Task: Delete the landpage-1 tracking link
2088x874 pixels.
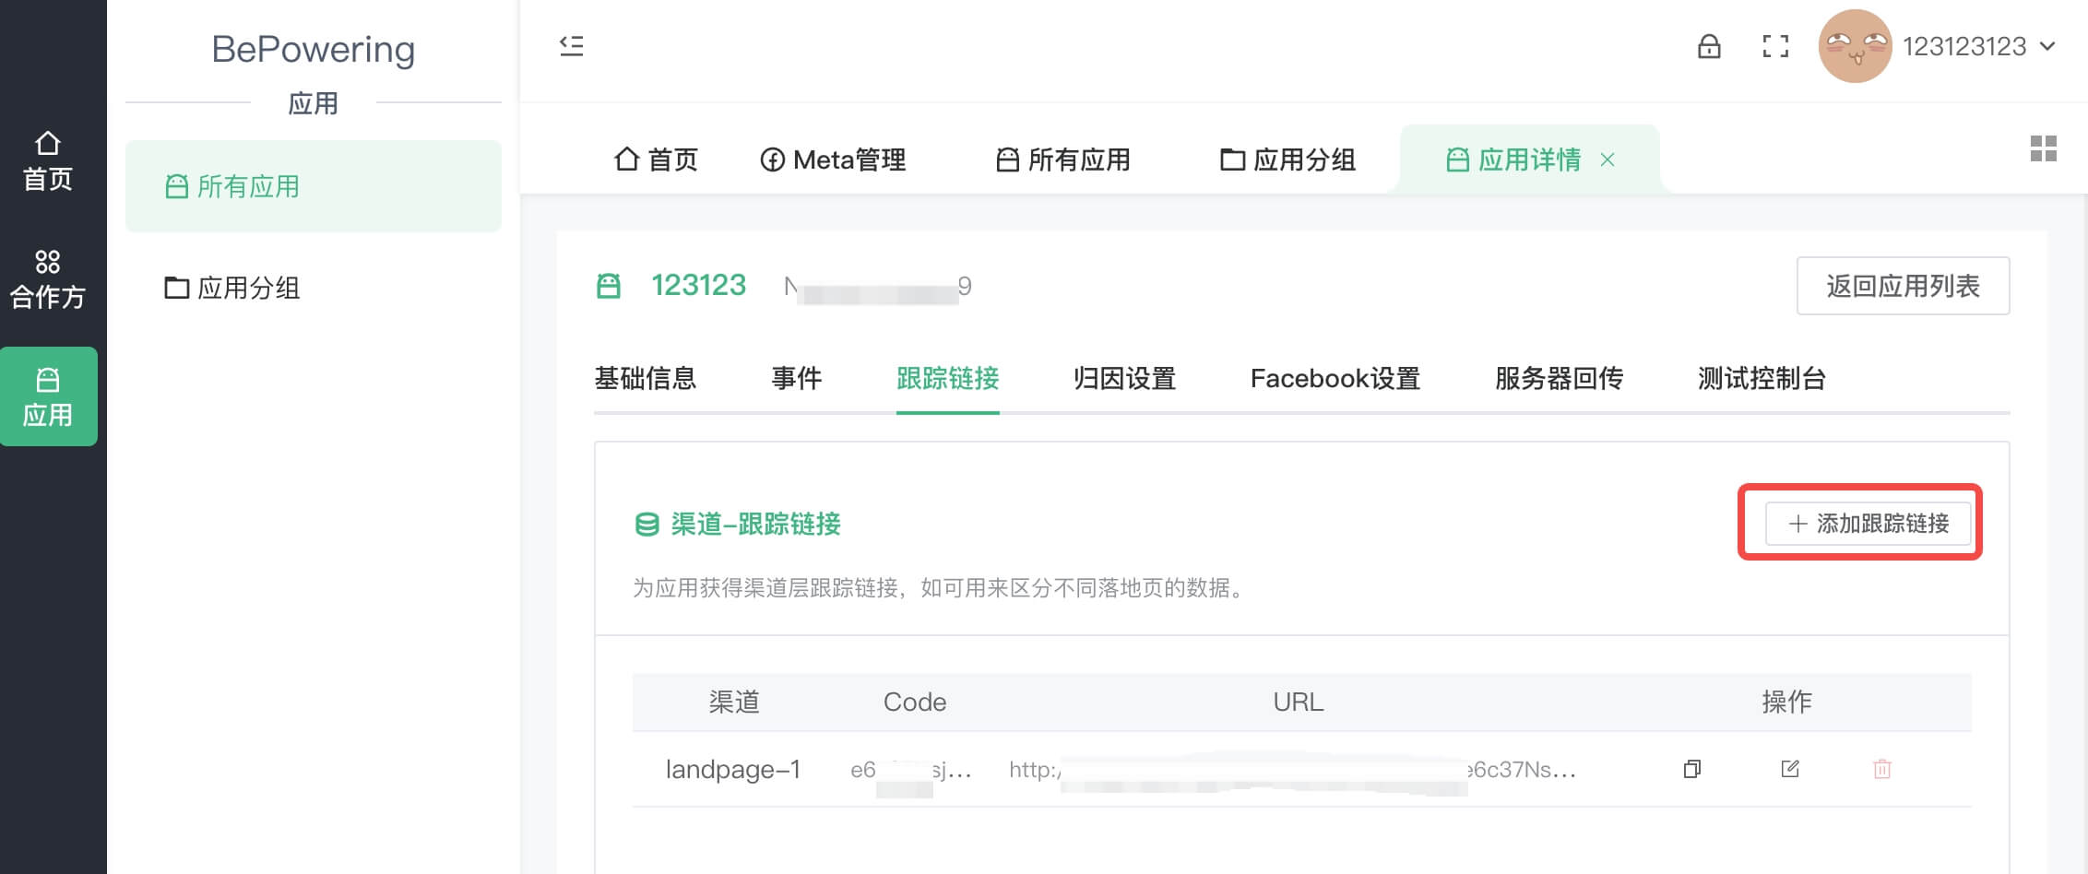Action: tap(1884, 769)
